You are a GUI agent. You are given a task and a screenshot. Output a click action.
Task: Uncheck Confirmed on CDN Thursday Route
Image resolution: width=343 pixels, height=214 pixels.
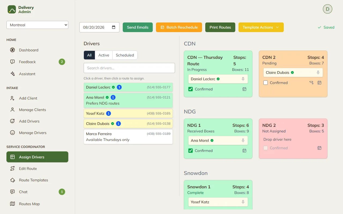click(191, 89)
